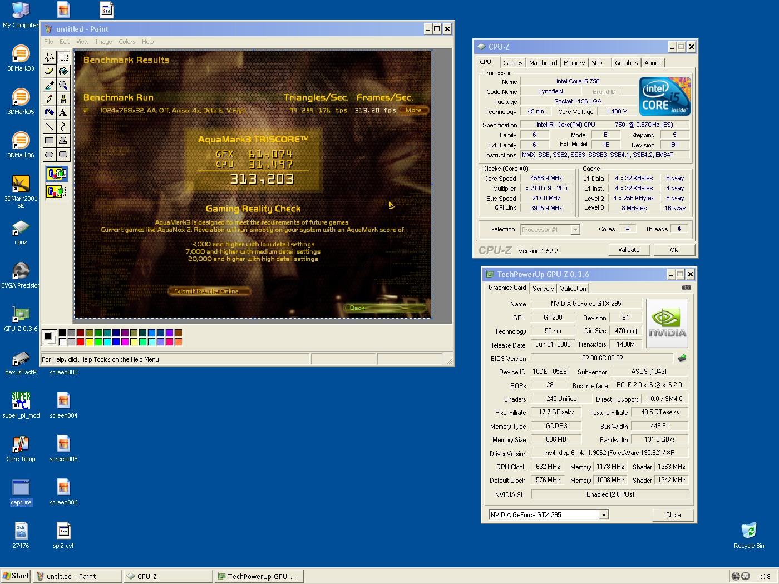Image resolution: width=779 pixels, height=584 pixels.
Task: Click the OK button in CPU-Z
Action: [674, 250]
